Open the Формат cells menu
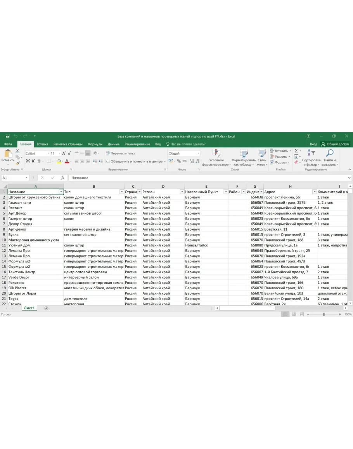Viewport: 353px width, 449px height. [280, 162]
